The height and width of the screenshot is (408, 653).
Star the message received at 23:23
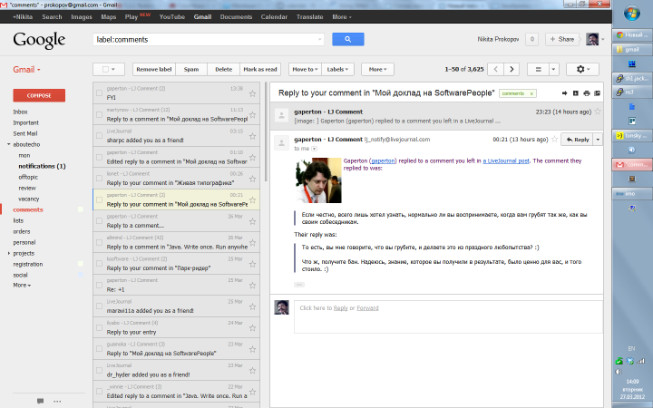[x=598, y=112]
